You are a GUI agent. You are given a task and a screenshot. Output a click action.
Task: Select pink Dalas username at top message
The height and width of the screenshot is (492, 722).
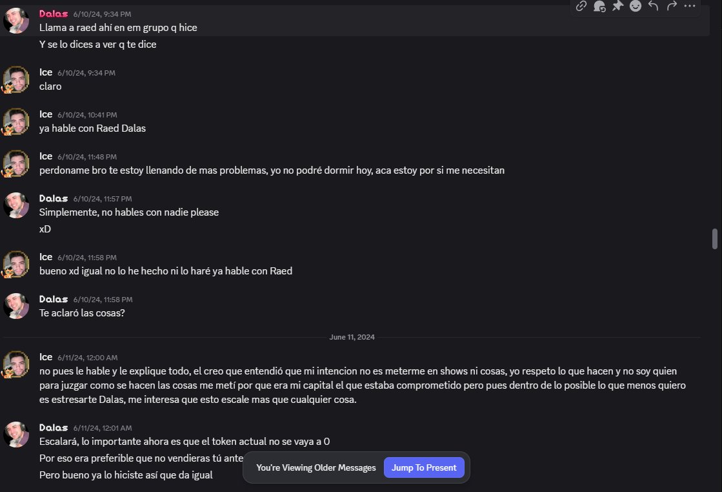[54, 14]
